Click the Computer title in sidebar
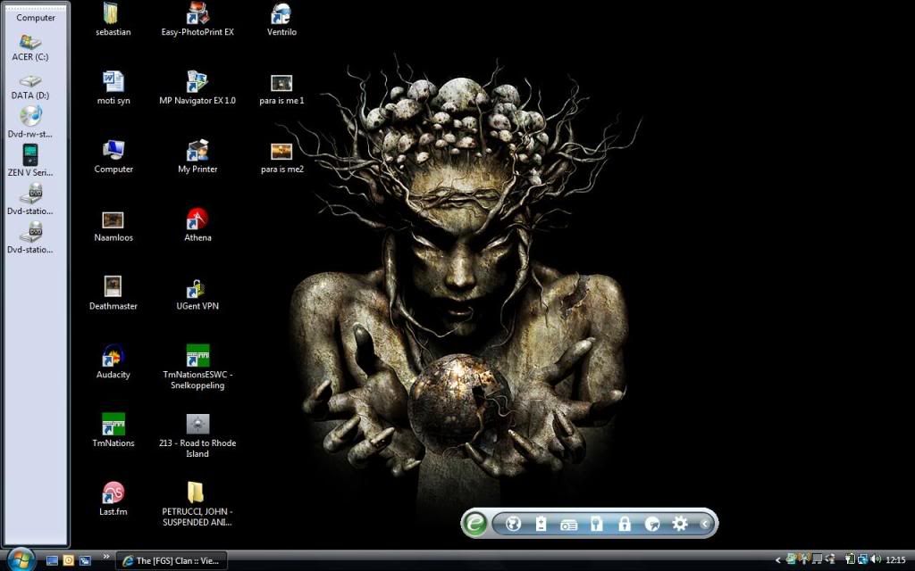915x571 pixels. (36, 18)
